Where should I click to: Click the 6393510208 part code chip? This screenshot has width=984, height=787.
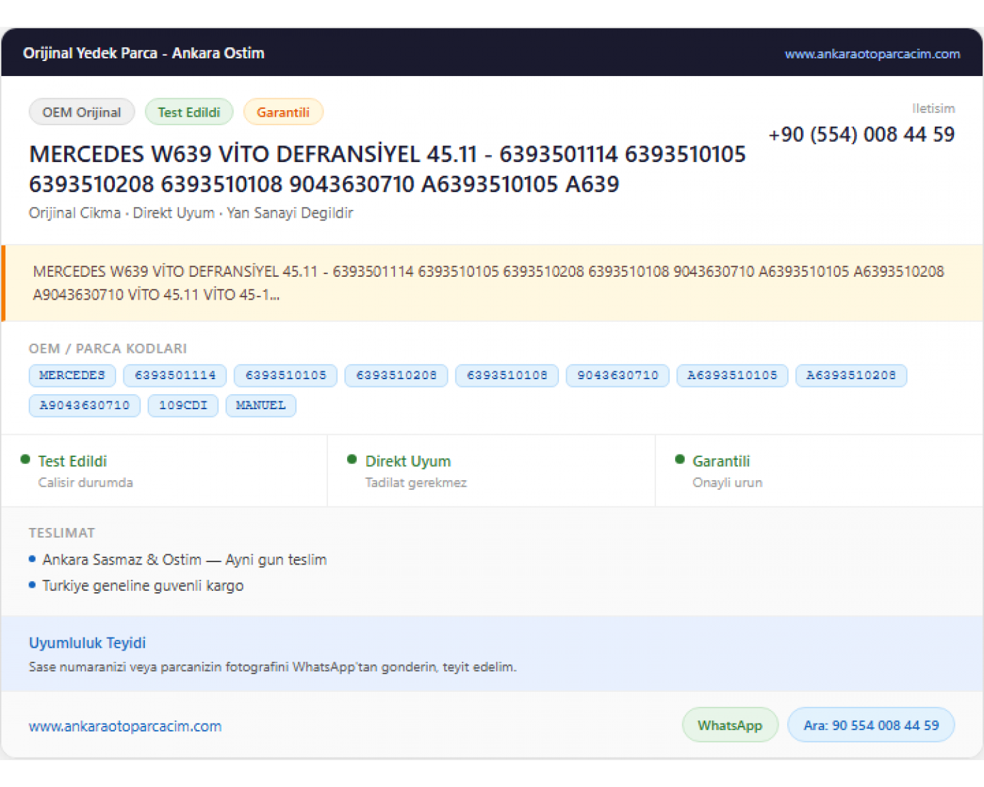click(396, 376)
